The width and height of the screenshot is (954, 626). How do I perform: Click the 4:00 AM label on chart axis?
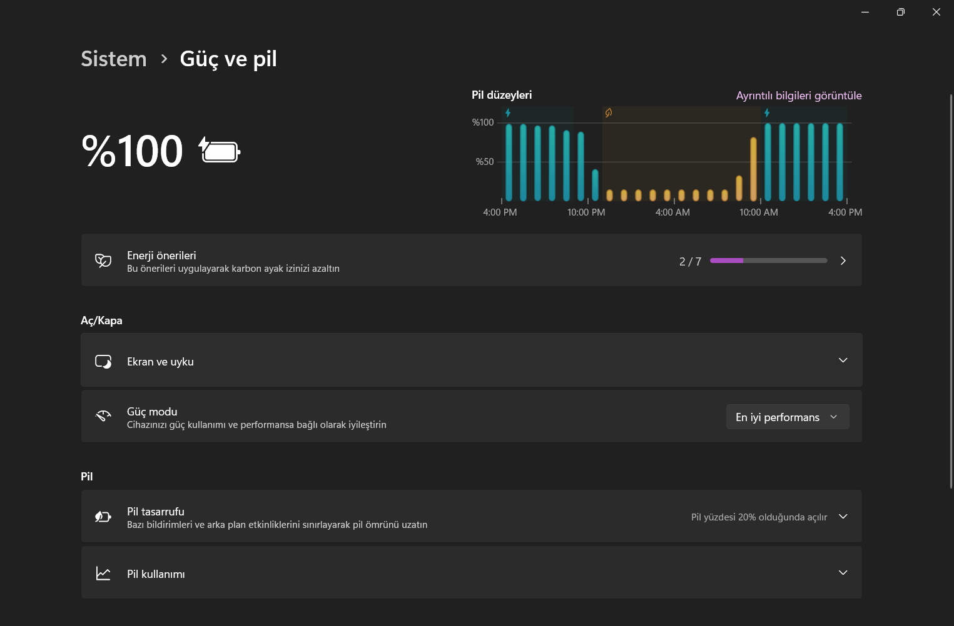tap(672, 212)
